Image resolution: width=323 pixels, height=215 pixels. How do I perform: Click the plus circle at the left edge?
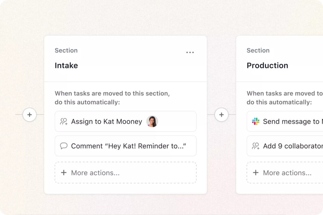29,115
